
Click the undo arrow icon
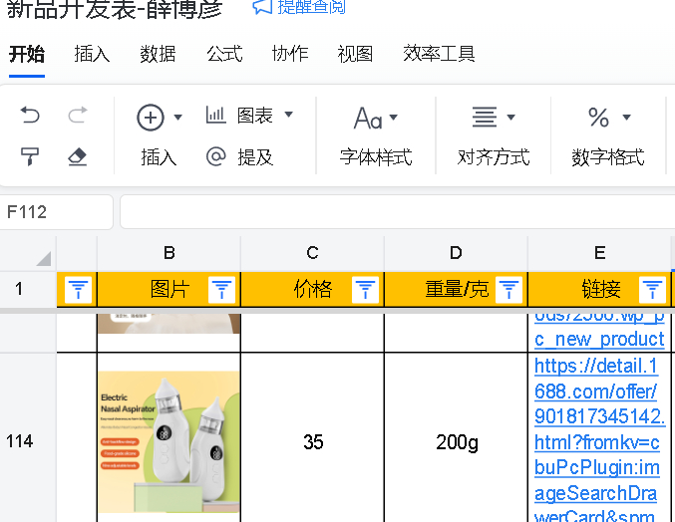point(31,117)
